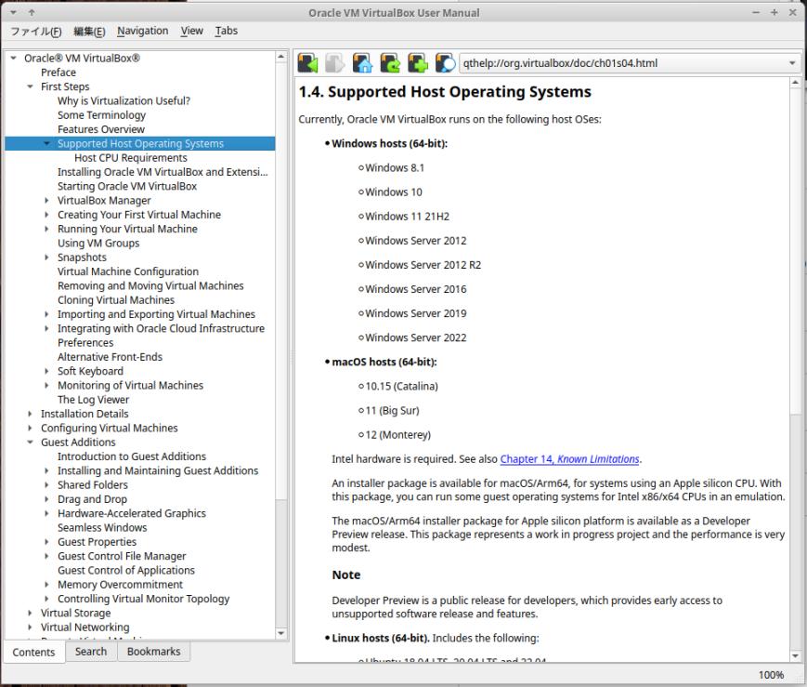Go back with the Backward toolbar icon
Viewport: 807px width, 687px height.
pos(307,63)
